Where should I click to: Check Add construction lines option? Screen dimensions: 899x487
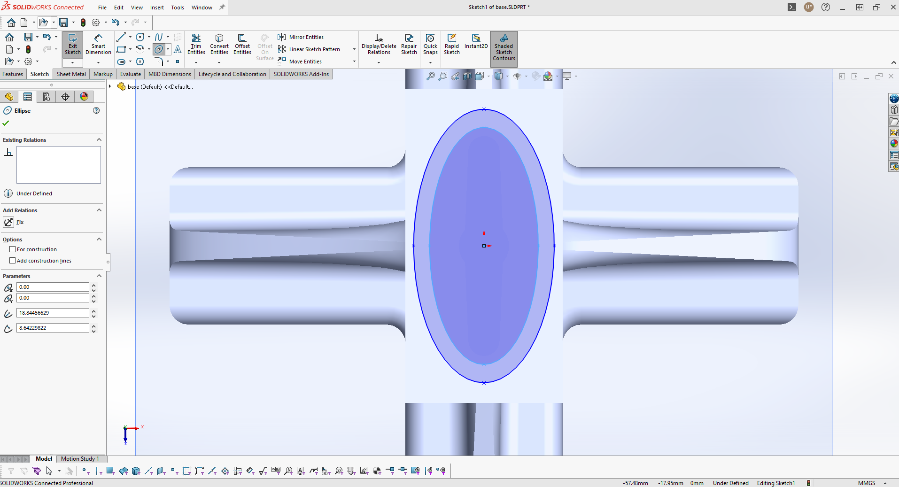(13, 261)
